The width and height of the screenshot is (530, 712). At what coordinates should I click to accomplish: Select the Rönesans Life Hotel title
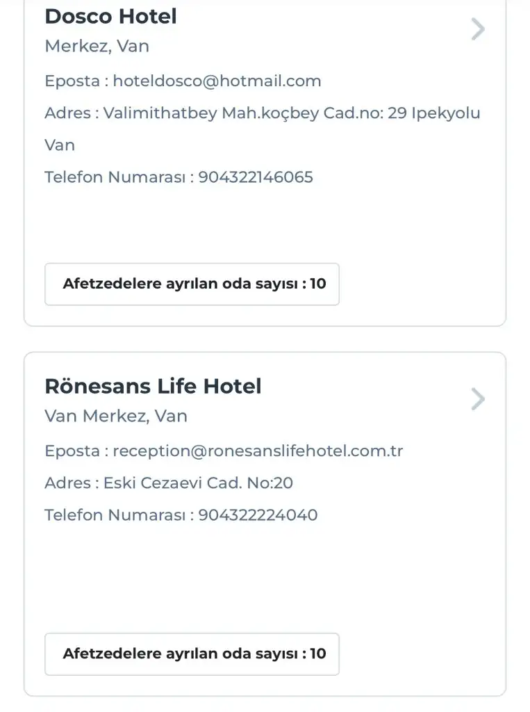(153, 386)
